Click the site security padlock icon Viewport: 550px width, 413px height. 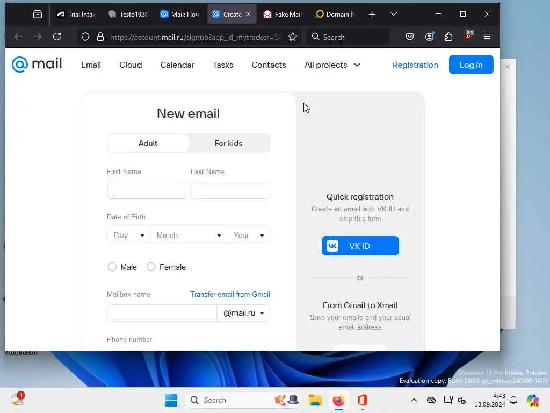100,37
